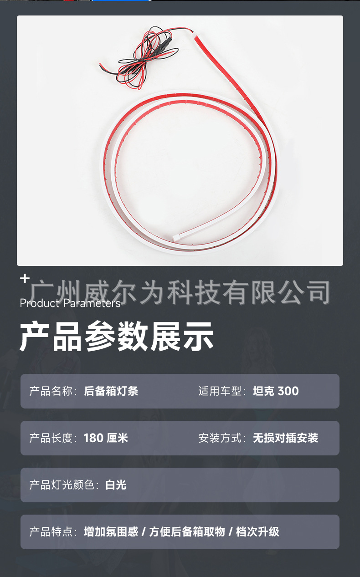Click the plus icon above Product Parameters
The height and width of the screenshot is (577, 360).
tap(25, 278)
